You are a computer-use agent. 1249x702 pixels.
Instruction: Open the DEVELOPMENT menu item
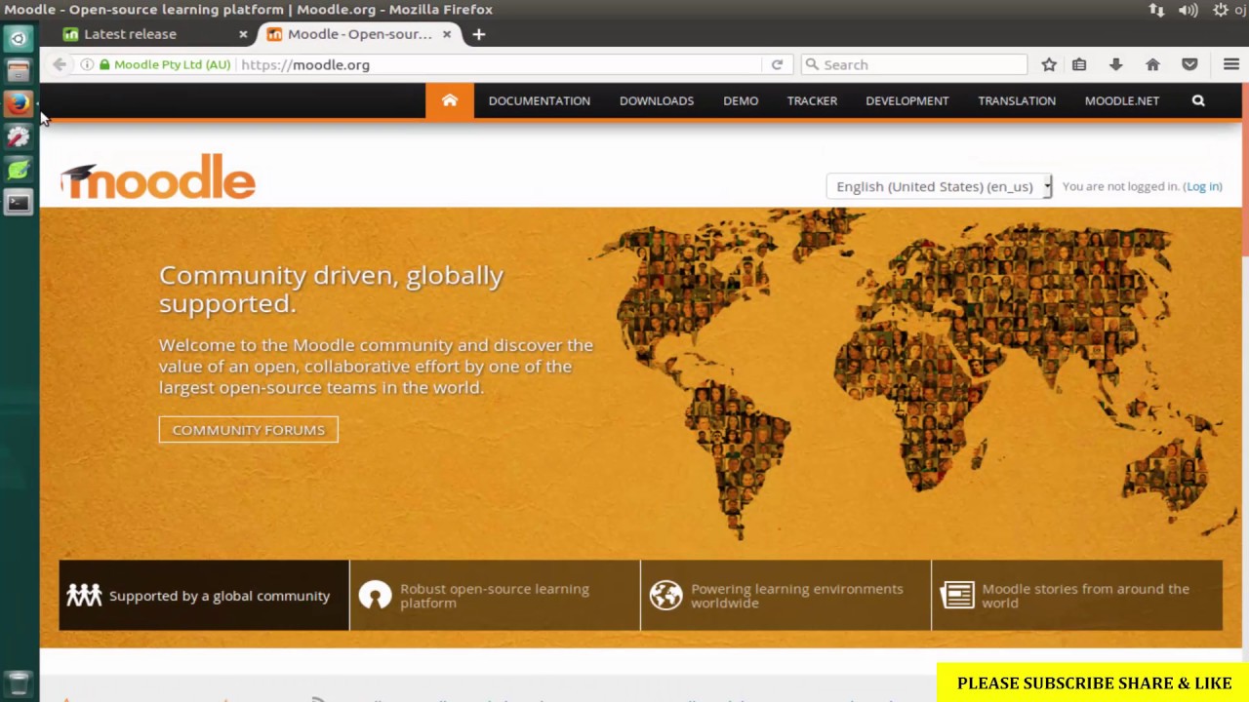tap(907, 100)
